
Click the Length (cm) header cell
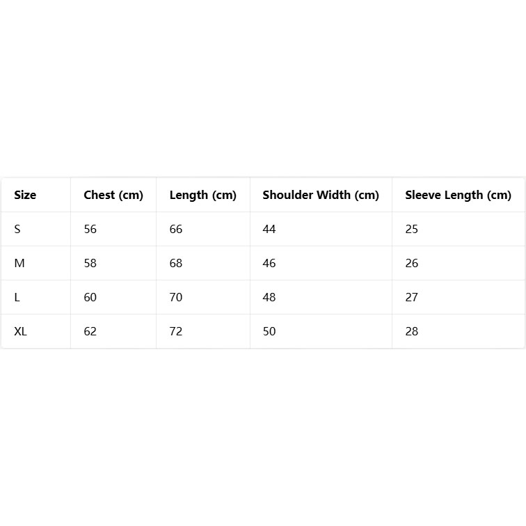[203, 195]
